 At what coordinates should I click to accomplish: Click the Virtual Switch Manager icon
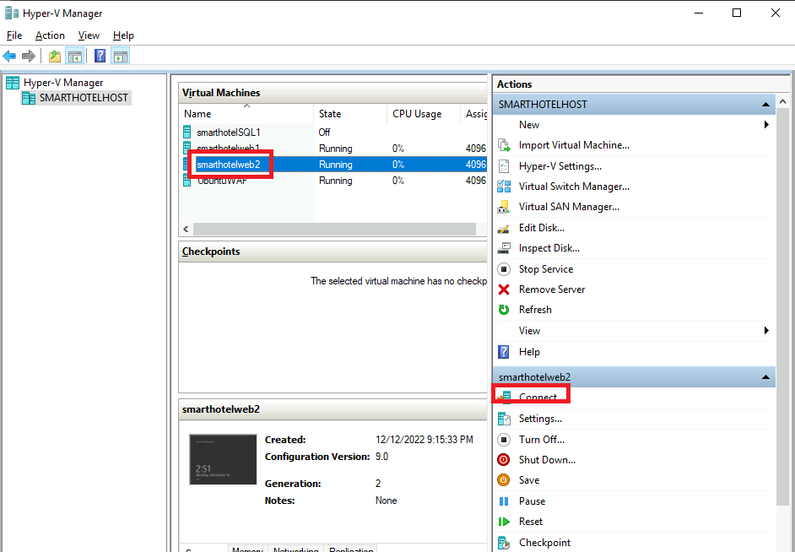[x=504, y=187]
